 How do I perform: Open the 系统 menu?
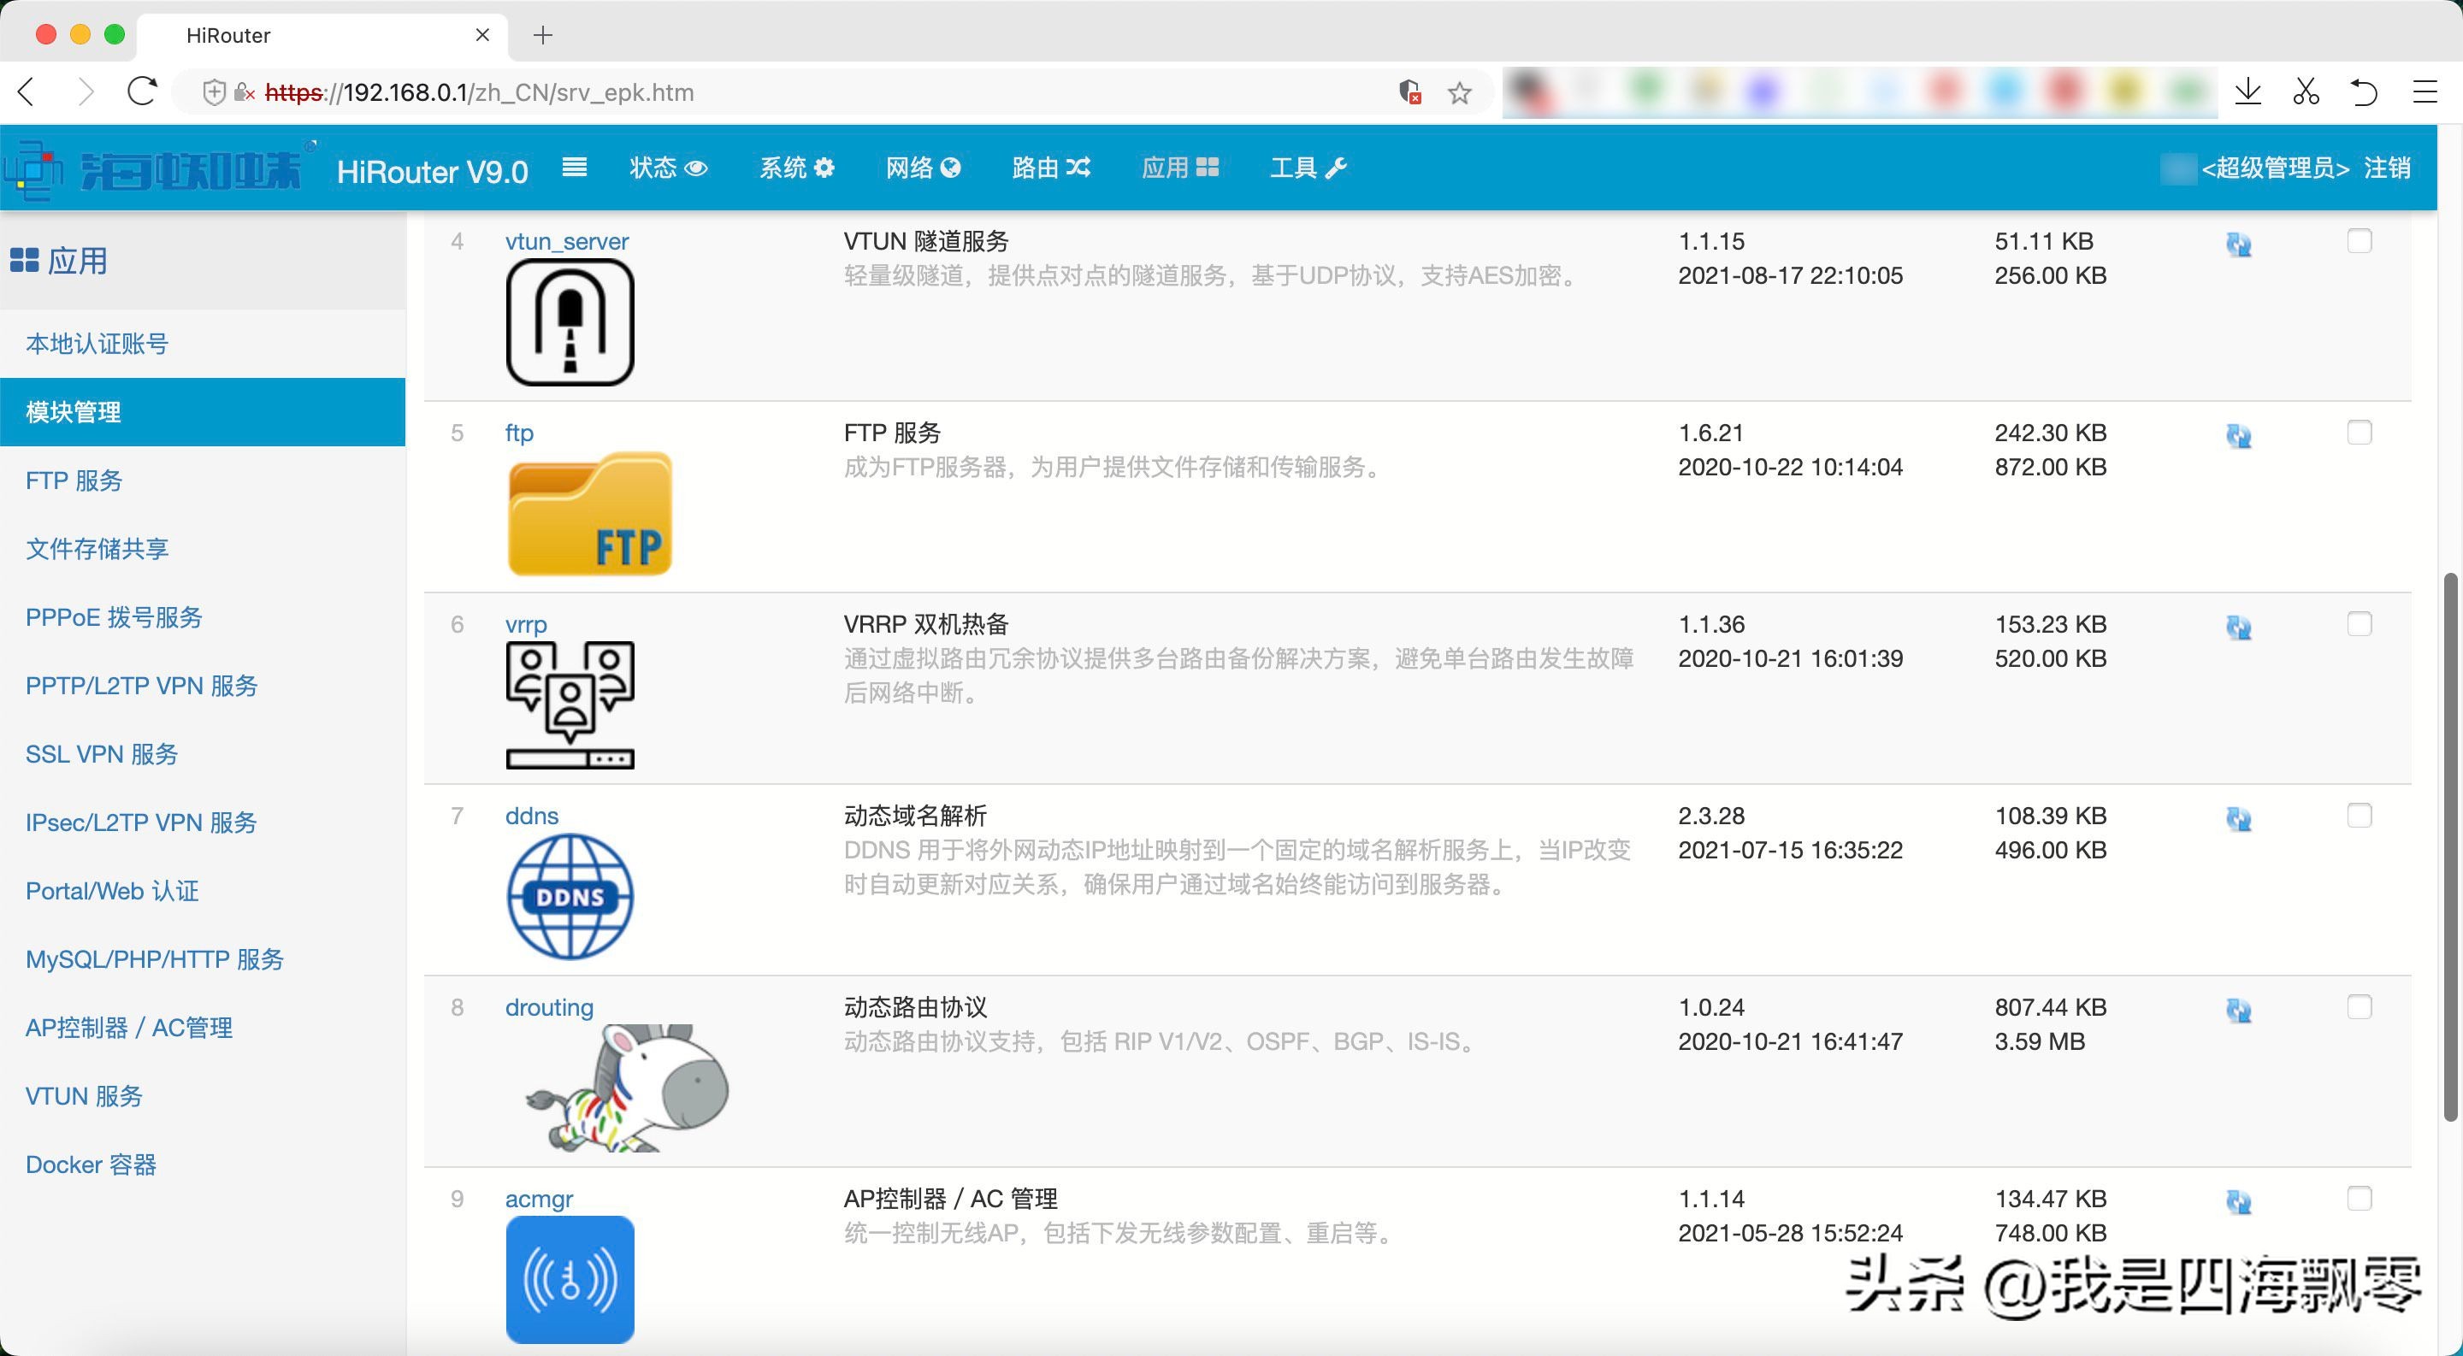[x=796, y=168]
